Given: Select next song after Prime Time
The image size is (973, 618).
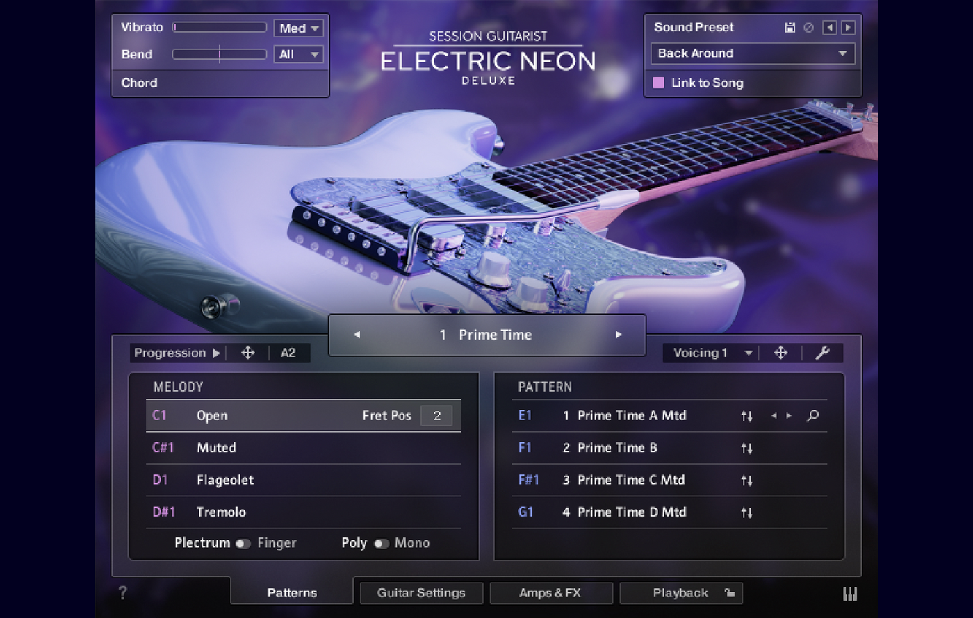Looking at the screenshot, I should point(618,335).
